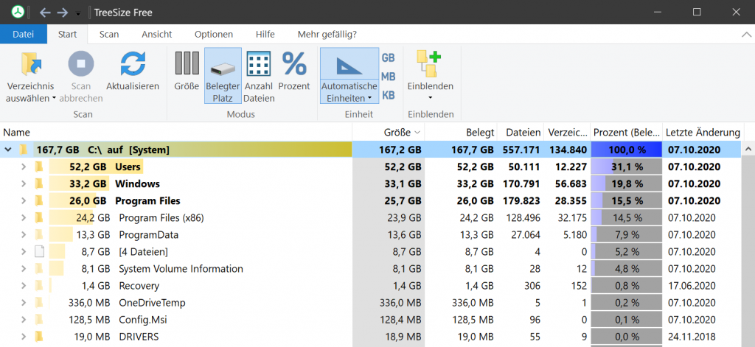Select the C:\ auf [System] row

(370, 150)
